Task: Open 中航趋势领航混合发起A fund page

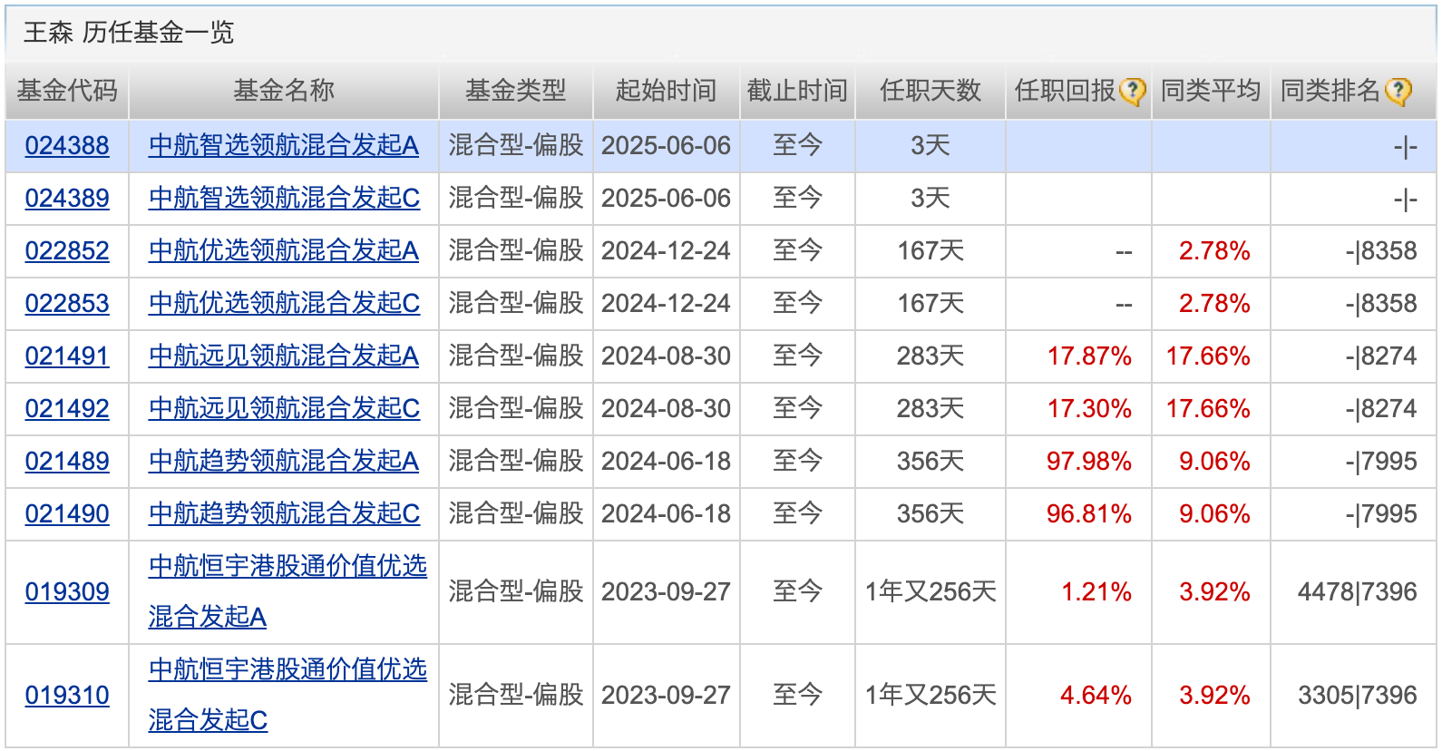Action: [284, 461]
